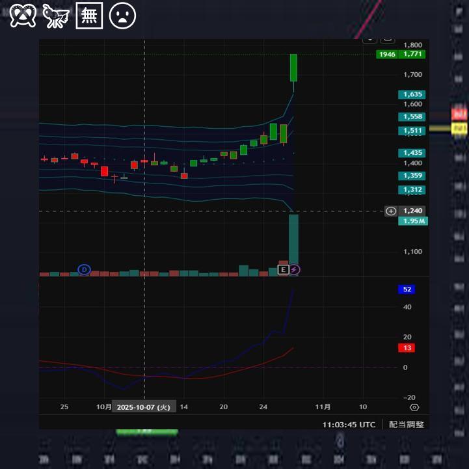Toggle 配当調整 dividend adjustment button
Screen dimensions: 469x469
407,424
